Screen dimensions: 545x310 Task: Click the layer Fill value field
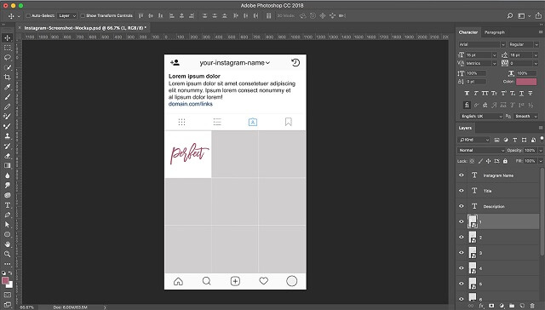530,161
